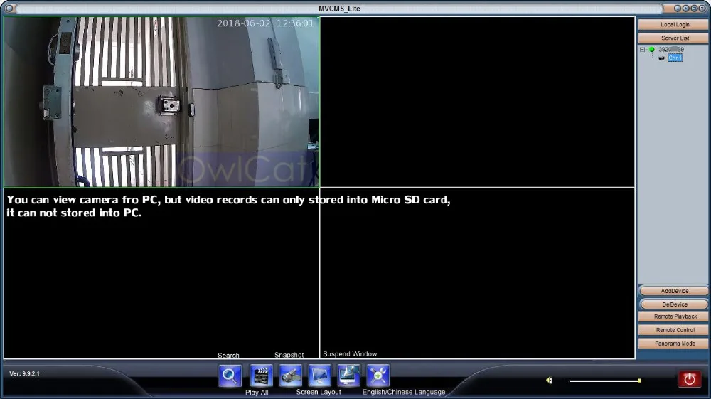Open the Search magnifier tool
Image resolution: width=711 pixels, height=399 pixels.
coord(230,376)
